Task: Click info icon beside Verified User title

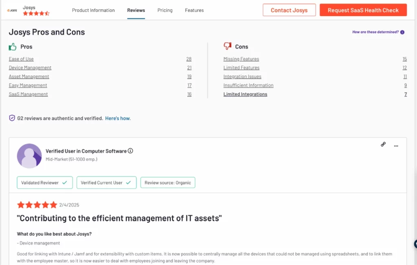Action: pos(130,151)
